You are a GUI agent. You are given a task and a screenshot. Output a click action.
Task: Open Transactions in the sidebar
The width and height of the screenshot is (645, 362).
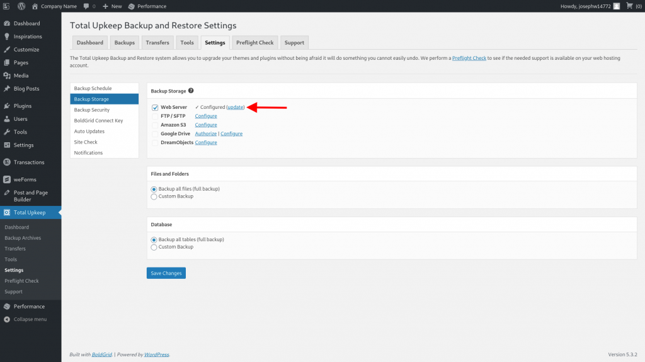coord(30,162)
